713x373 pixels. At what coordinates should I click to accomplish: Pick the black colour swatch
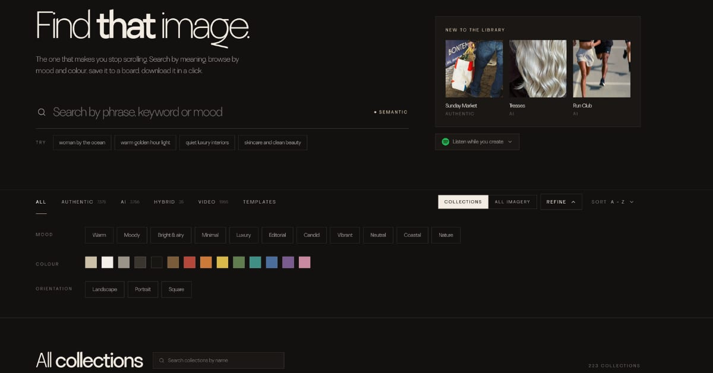[x=157, y=263]
